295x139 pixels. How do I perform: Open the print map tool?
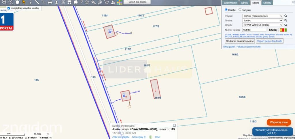tap(50, 2)
